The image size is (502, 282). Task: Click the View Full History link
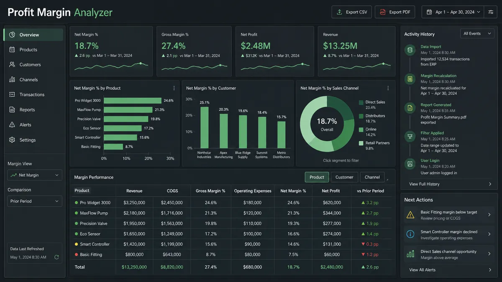coord(424,184)
